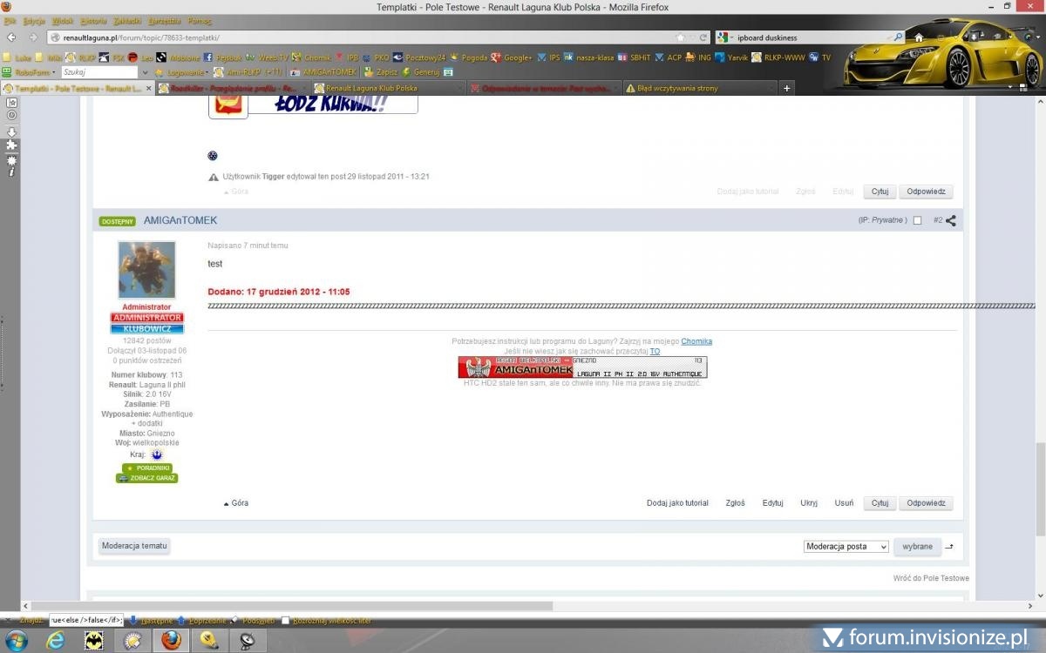The width and height of the screenshot is (1046, 653).
Task: Open the Narzędzia menu
Action: pos(166,20)
